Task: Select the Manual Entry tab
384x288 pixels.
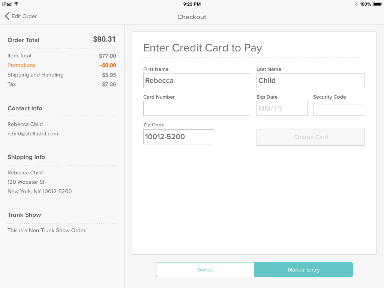Action: pyautogui.click(x=304, y=270)
